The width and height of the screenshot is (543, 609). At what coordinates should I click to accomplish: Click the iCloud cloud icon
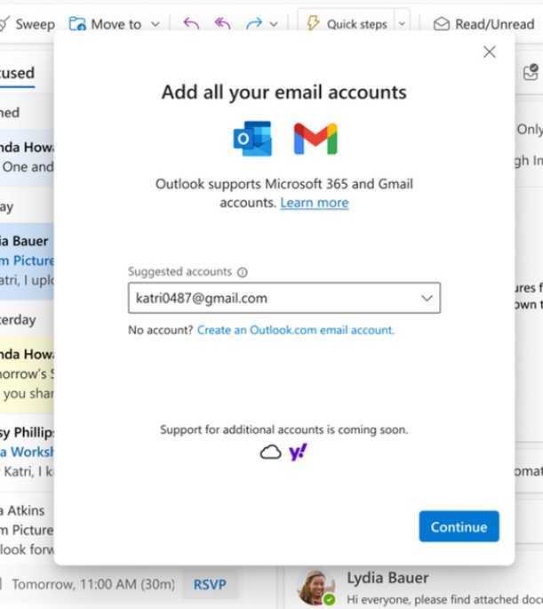pyautogui.click(x=270, y=453)
